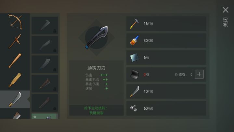Click the steel plate resource 6/6
Viewport: 234px width, 132px height.
166,57
